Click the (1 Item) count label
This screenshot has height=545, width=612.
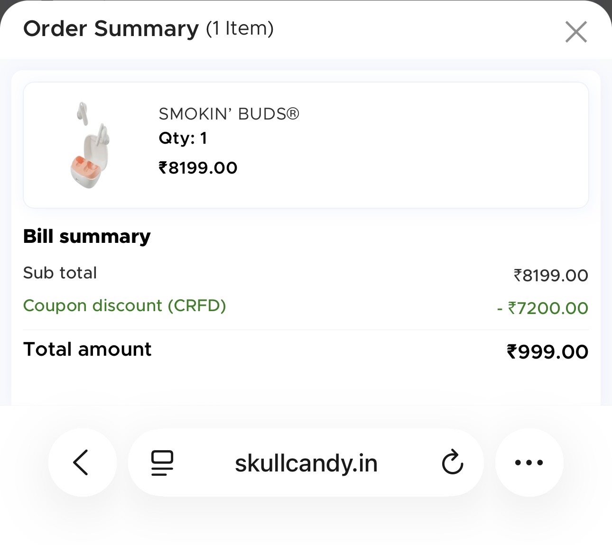pos(240,28)
